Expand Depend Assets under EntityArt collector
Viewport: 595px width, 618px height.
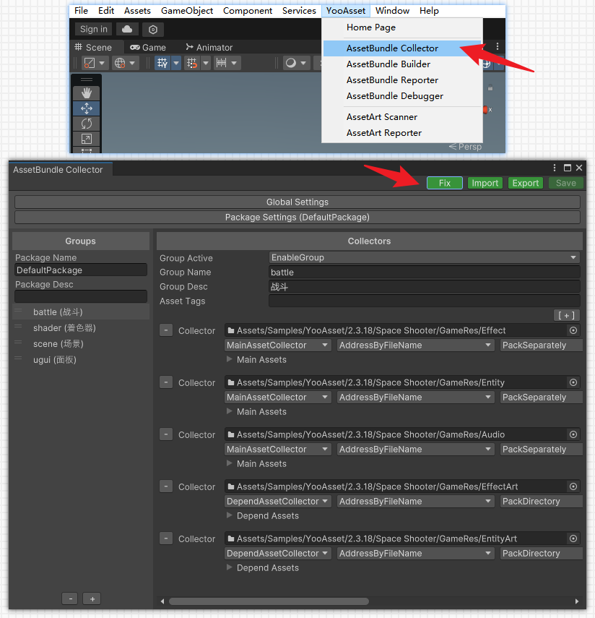pos(230,567)
